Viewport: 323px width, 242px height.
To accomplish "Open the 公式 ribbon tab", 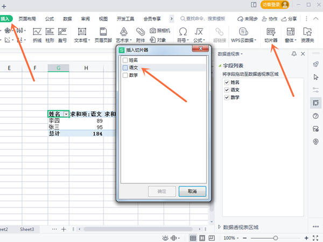I will coord(50,19).
